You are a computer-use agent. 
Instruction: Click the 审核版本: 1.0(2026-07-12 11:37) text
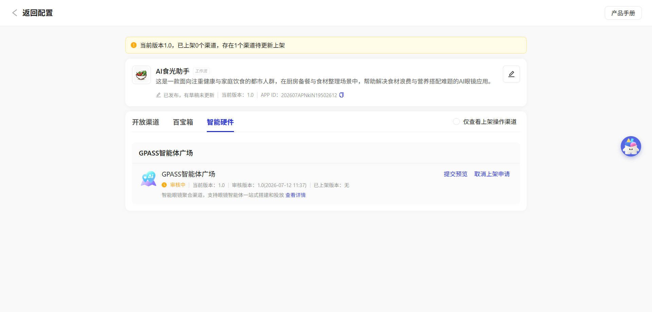pos(269,185)
